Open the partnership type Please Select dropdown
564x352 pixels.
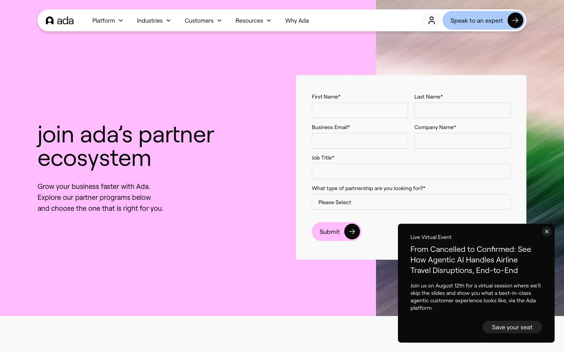pyautogui.click(x=411, y=202)
